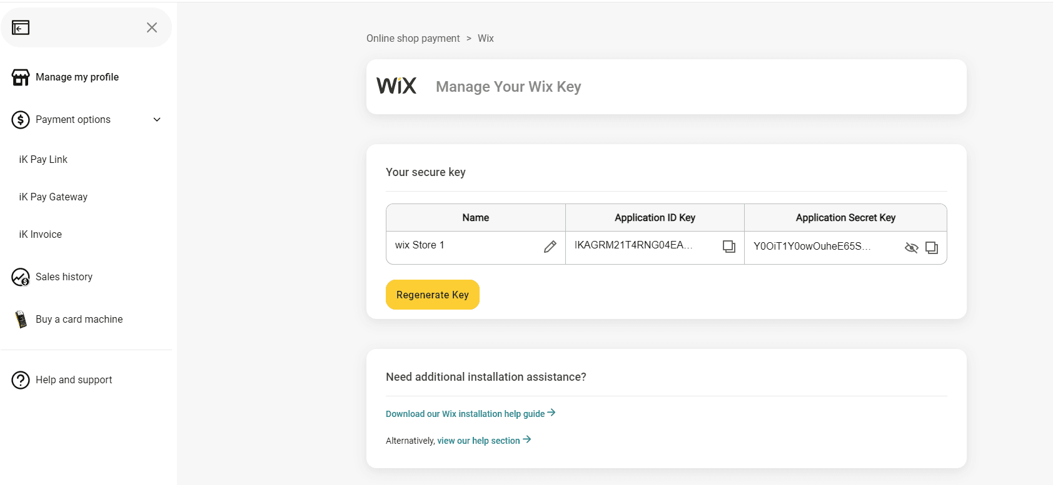Copy the Application Secret Key
Image resolution: width=1053 pixels, height=485 pixels.
pos(932,248)
